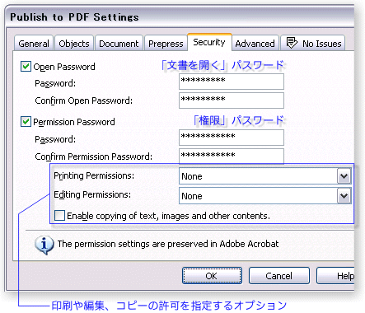Click the Editing Permissions None combo box

[x=265, y=196]
